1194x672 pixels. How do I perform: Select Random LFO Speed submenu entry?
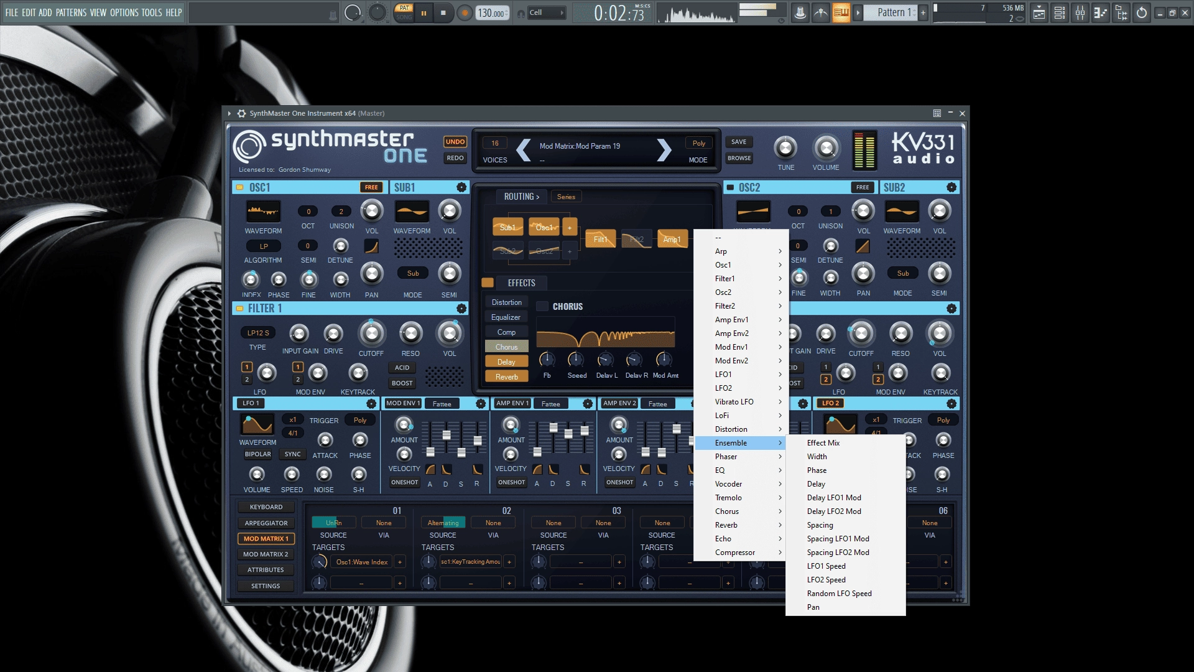coord(845,594)
